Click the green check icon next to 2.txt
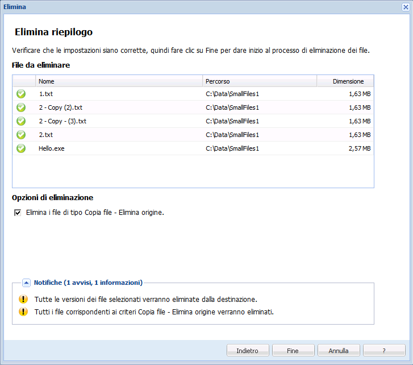This screenshot has width=413, height=365. 21,135
